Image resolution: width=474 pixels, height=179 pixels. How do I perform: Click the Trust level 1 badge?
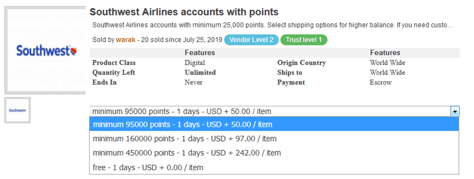pyautogui.click(x=304, y=40)
